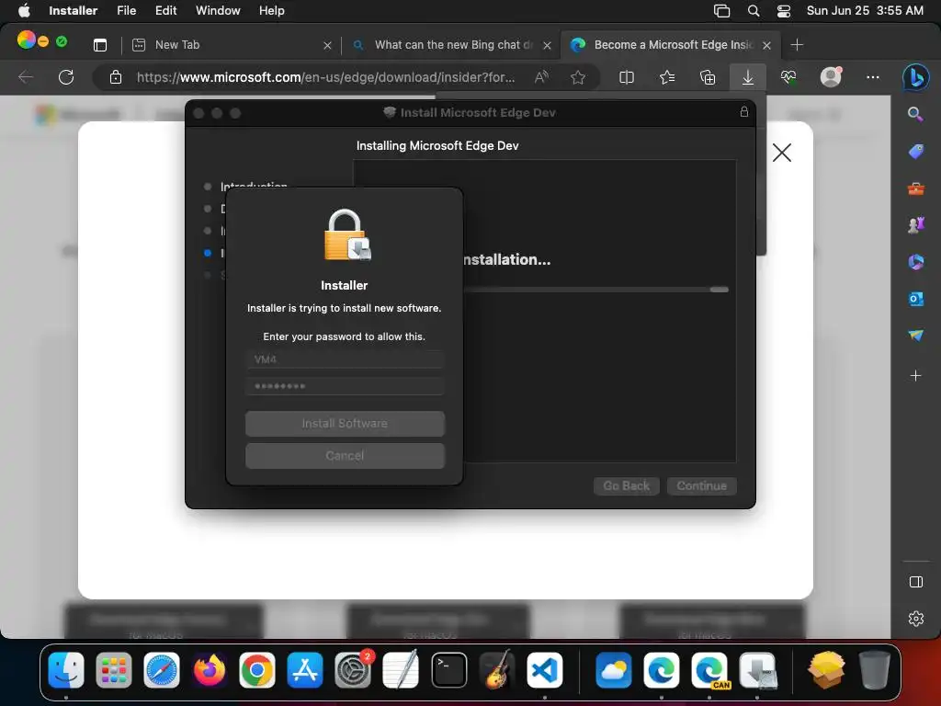Open Finder from the Dock
The width and height of the screenshot is (941, 706).
point(66,669)
